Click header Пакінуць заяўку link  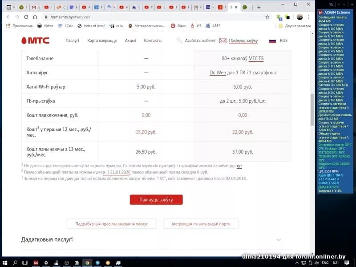243,40
